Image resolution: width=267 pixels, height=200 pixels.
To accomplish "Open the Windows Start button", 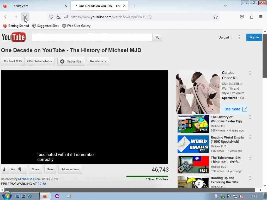I will (7, 196).
